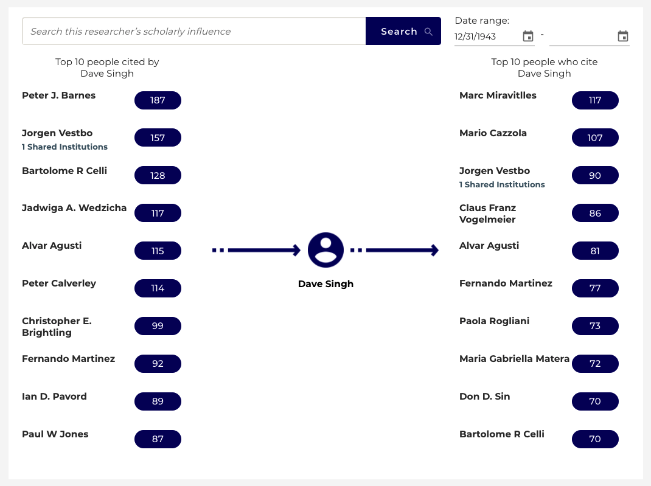Image resolution: width=651 pixels, height=486 pixels.
Task: Click the 114 citation count badge
Action: (x=158, y=288)
